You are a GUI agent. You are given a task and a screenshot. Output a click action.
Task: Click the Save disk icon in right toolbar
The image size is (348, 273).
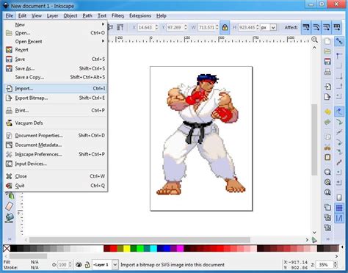pyautogui.click(x=327, y=62)
